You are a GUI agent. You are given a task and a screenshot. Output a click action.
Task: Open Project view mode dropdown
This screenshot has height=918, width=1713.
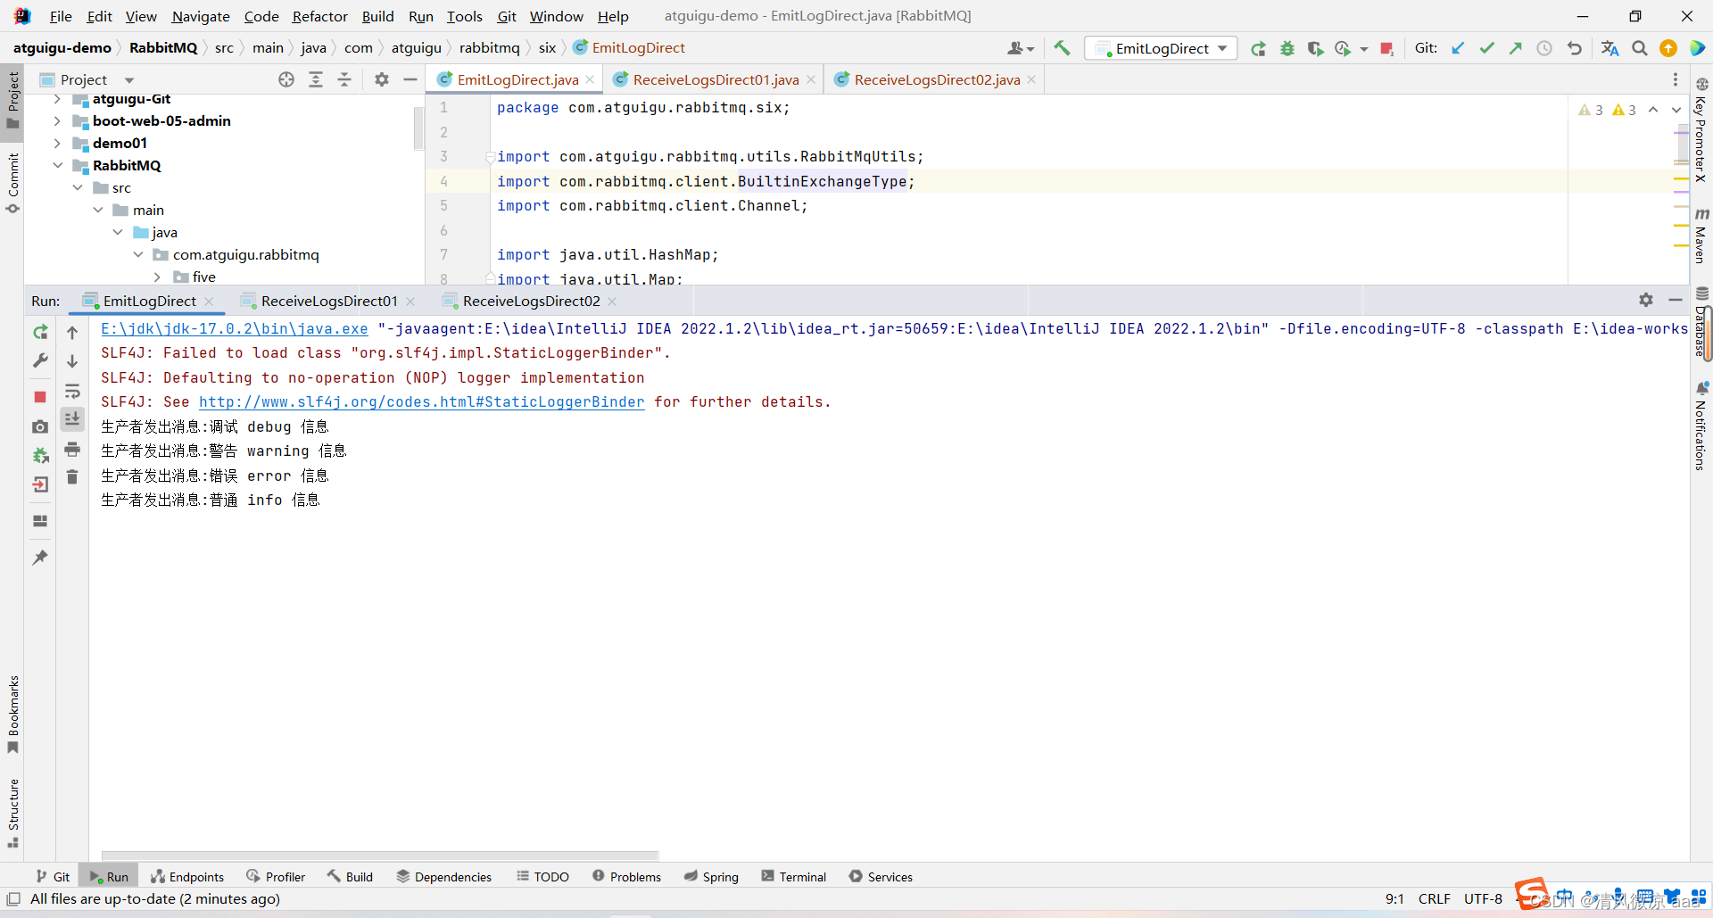click(x=129, y=80)
